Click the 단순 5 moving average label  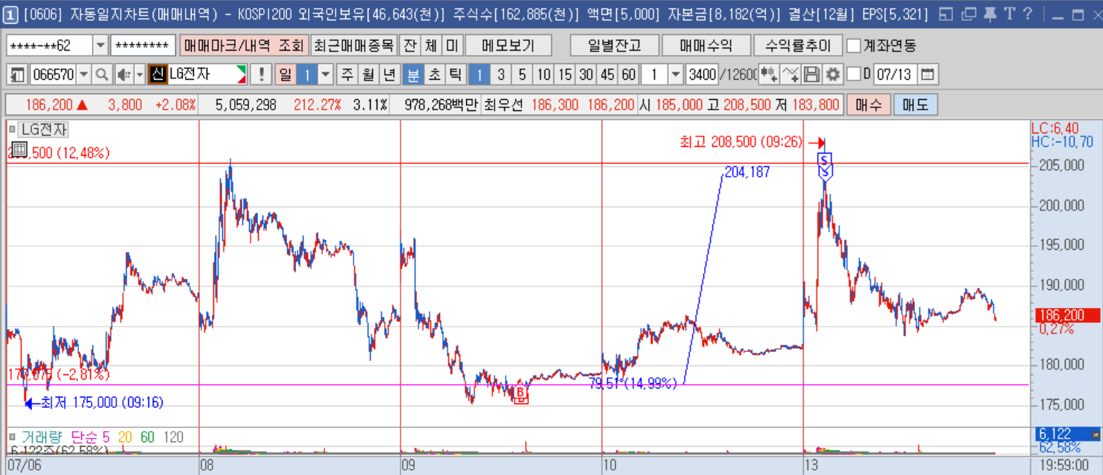tap(90, 437)
